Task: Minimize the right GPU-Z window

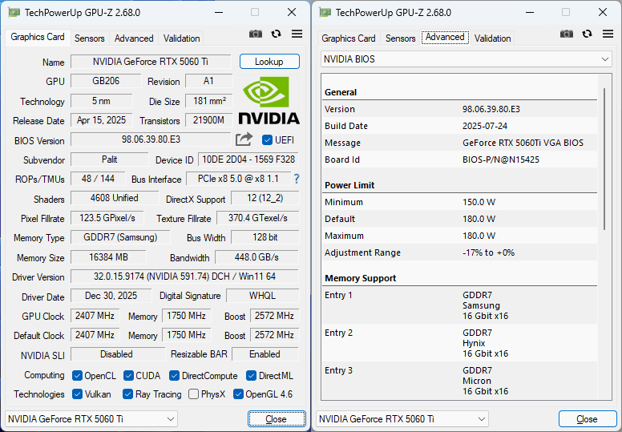Action: (x=530, y=12)
